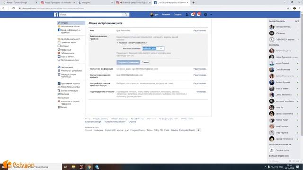
Task: Open File Explorer in taskbar
Action: 74,167
